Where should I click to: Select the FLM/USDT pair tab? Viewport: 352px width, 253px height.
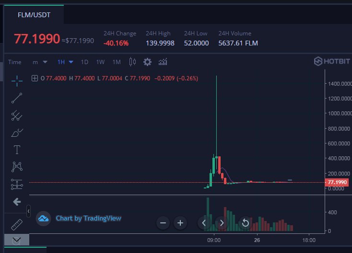click(x=34, y=15)
